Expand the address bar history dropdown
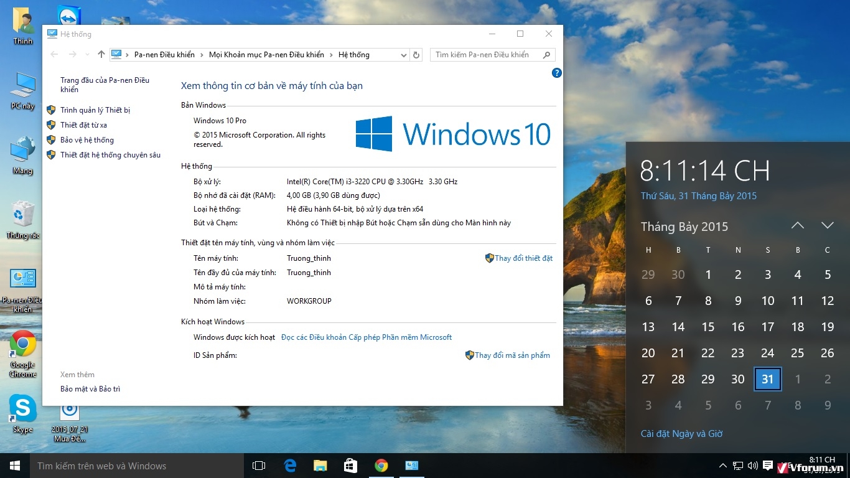Viewport: 850px width, 478px height. pos(403,55)
